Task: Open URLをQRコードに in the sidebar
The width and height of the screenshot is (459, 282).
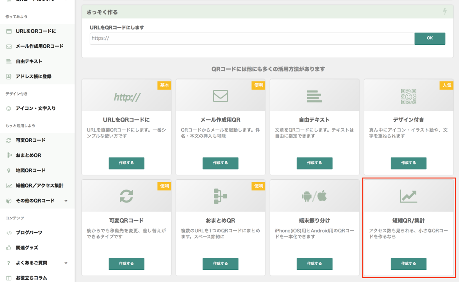Action: (36, 31)
